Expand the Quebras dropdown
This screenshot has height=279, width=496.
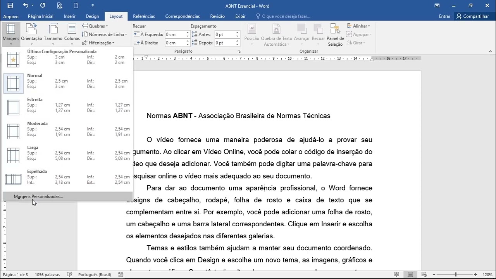pos(95,26)
